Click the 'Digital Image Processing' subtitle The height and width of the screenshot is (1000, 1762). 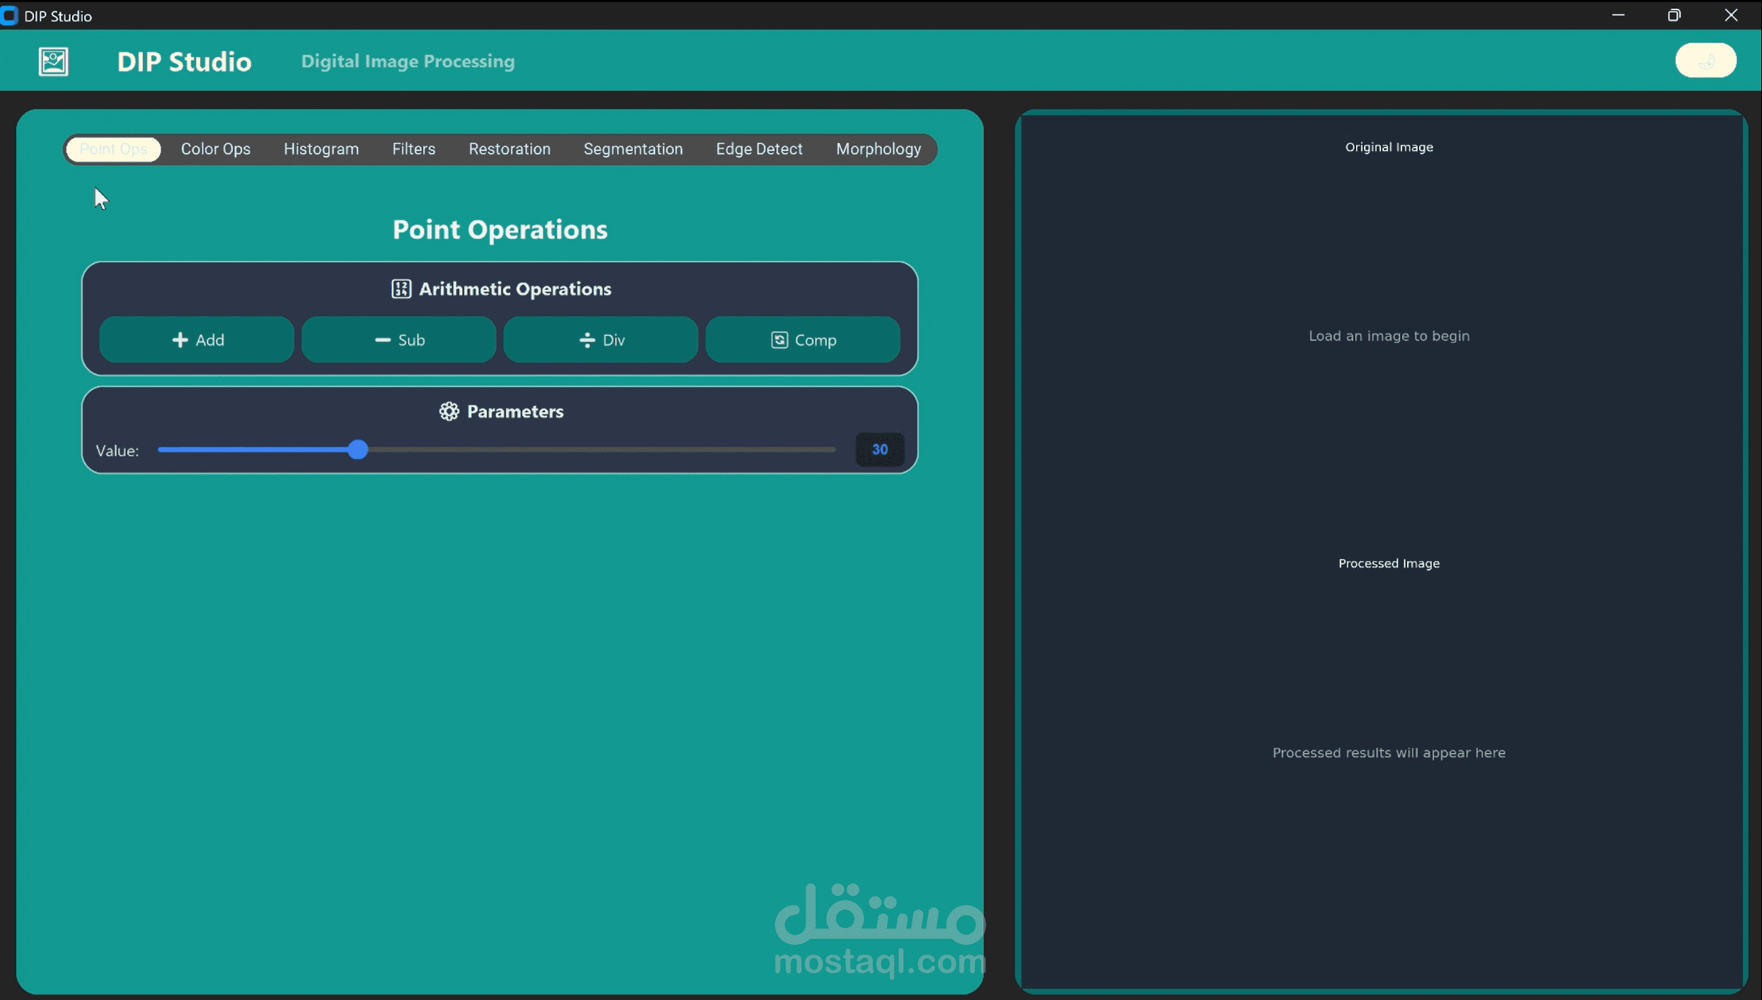[x=408, y=61]
